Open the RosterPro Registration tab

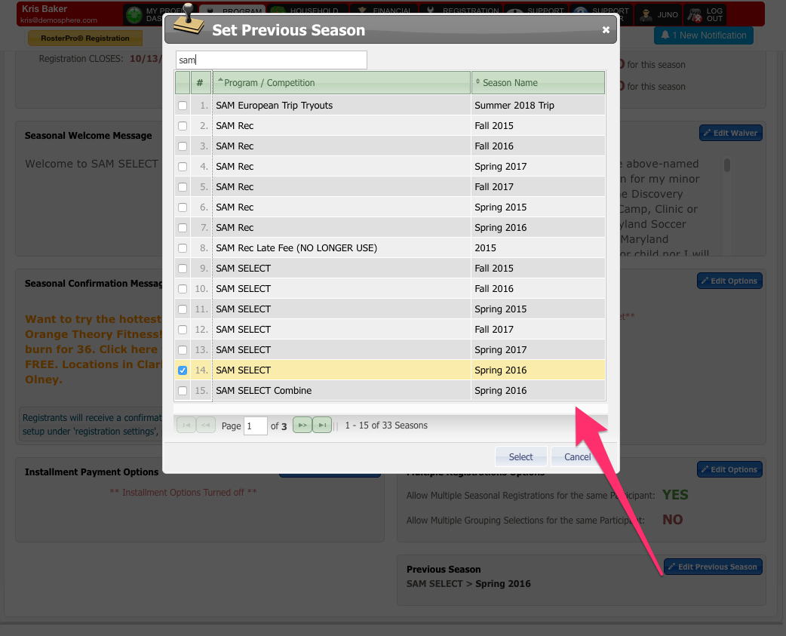[x=85, y=38]
